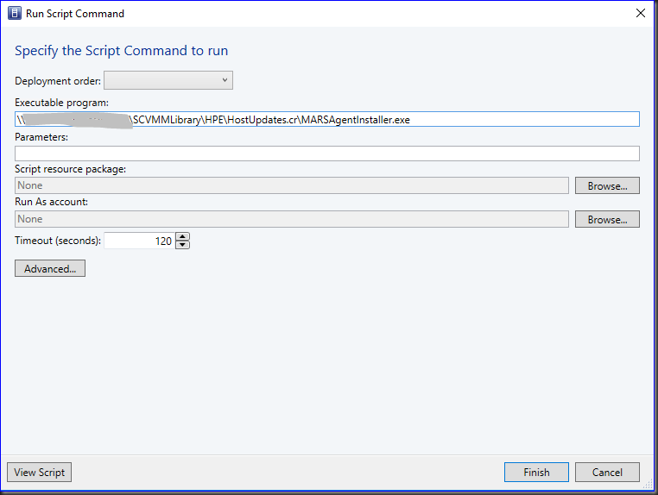Click the 'Run Script Command' title bar text
Screen dimensions: 658x495
[x=75, y=14]
